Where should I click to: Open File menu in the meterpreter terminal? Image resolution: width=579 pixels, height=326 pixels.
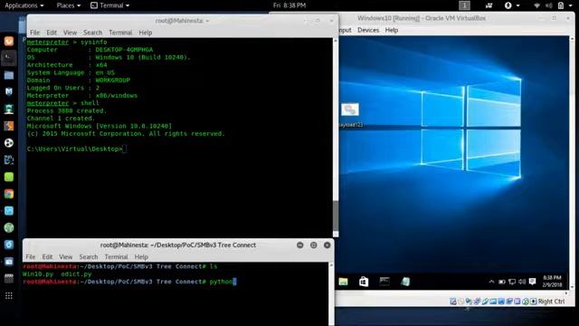[34, 33]
